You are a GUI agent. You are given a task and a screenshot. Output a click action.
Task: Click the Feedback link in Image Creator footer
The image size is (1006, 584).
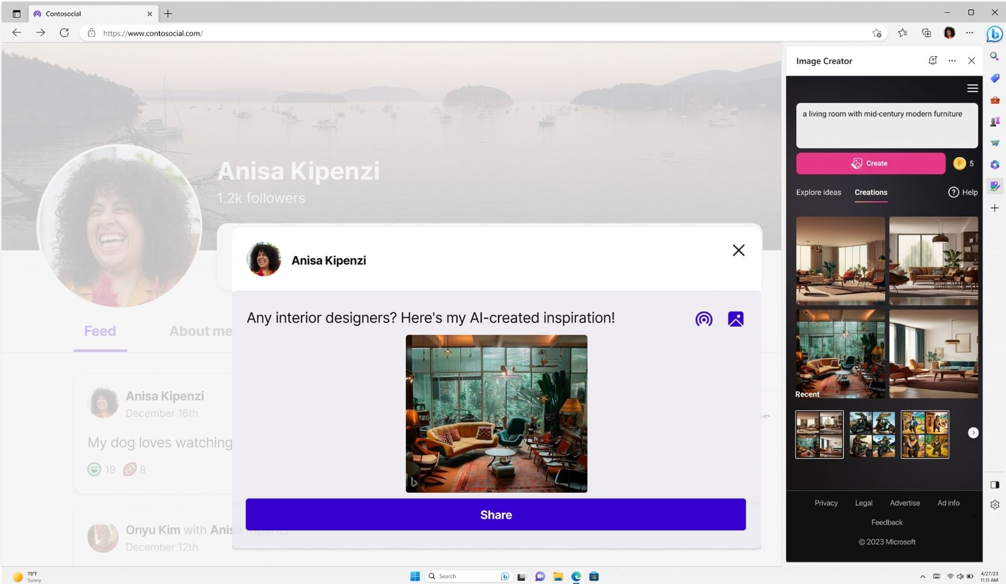click(887, 522)
